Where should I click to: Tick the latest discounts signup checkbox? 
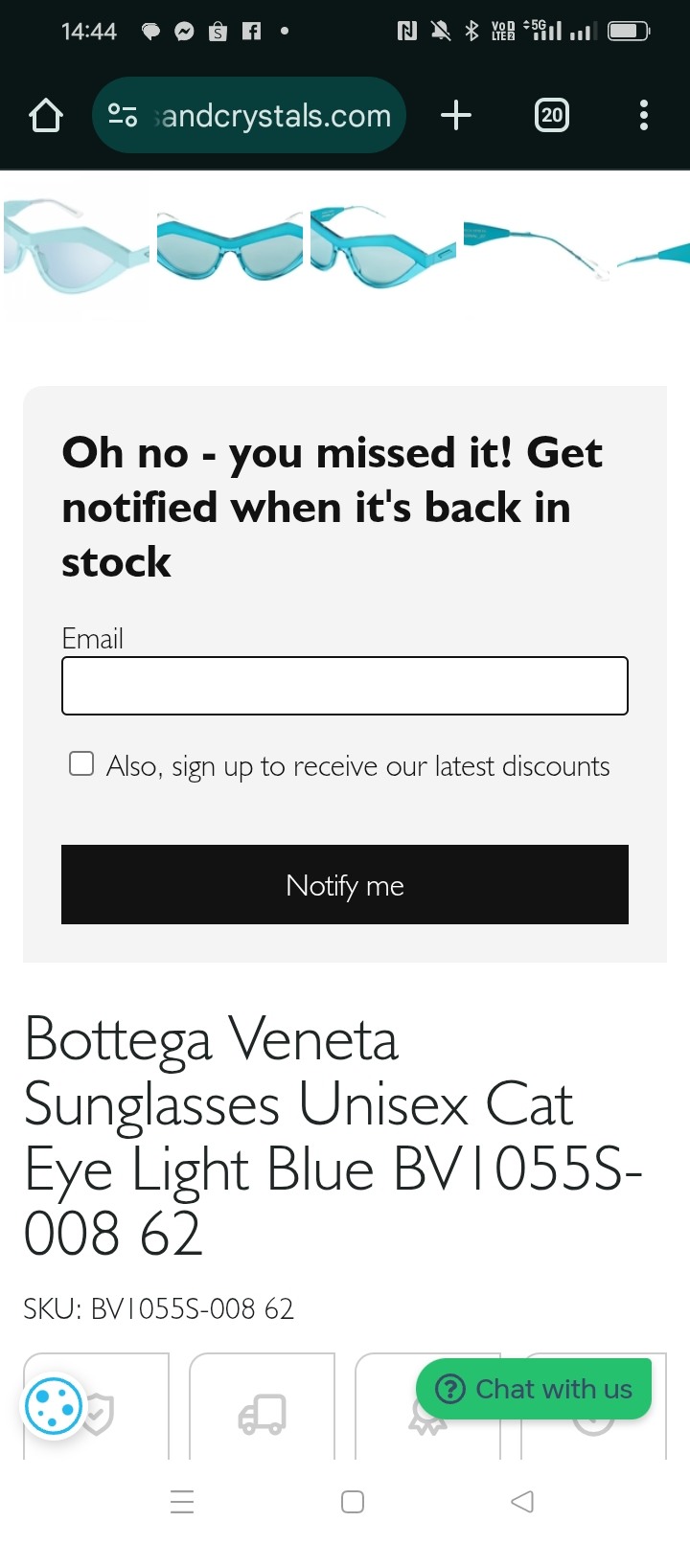(81, 763)
